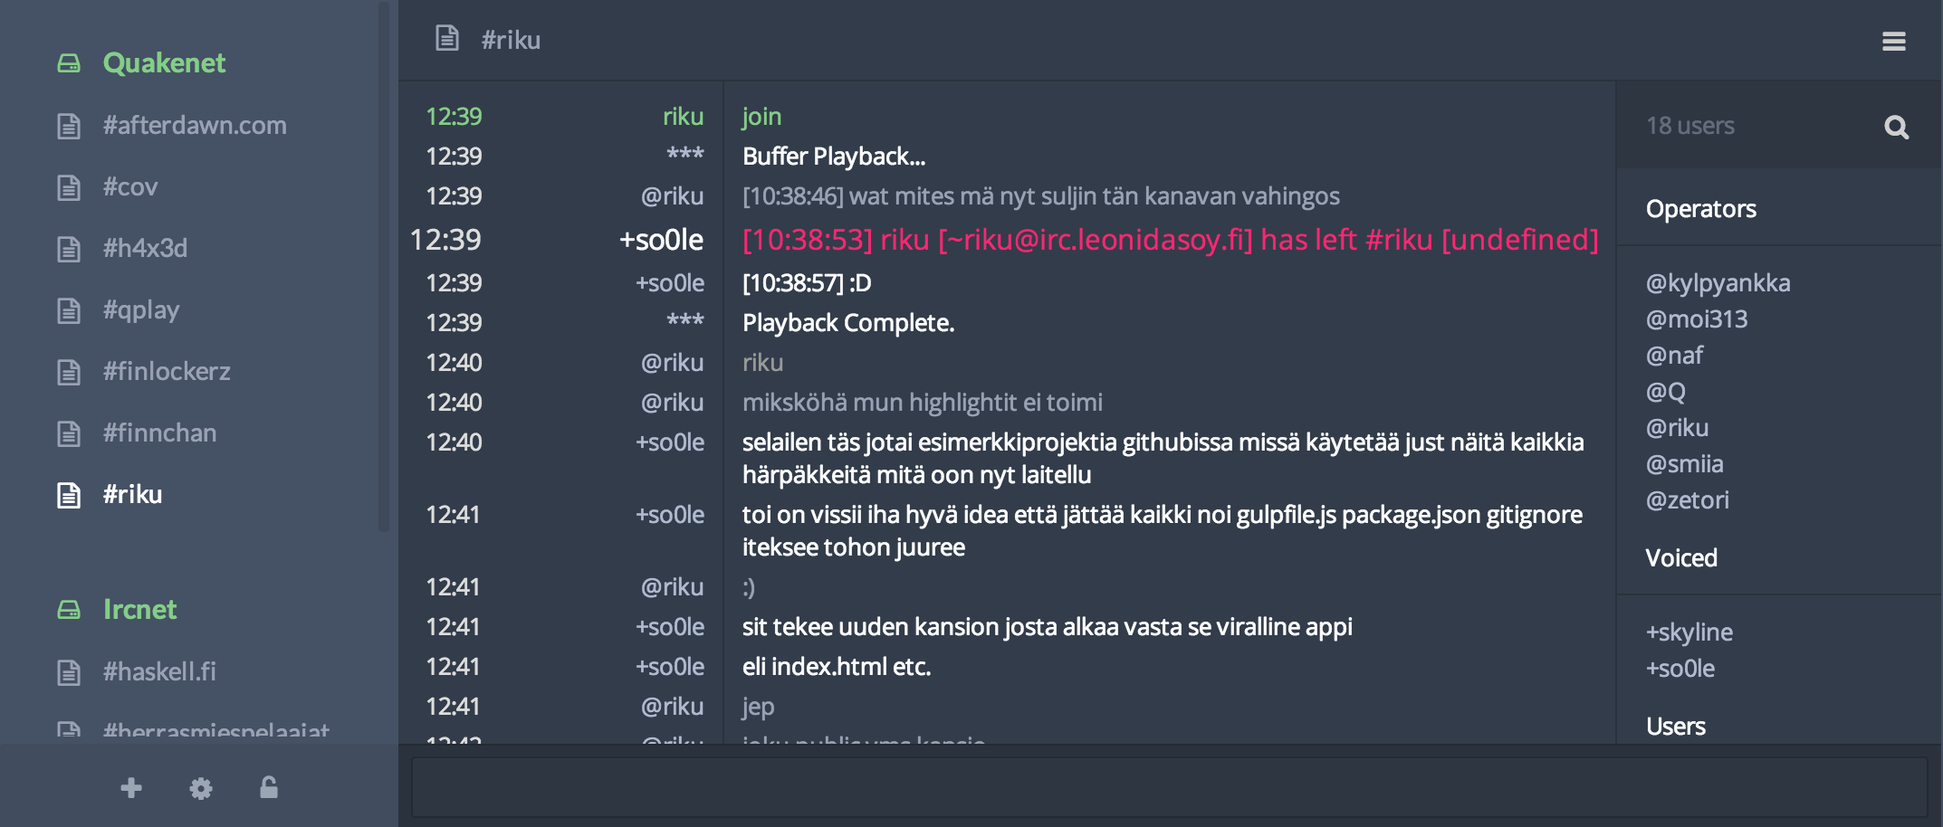Click the plus icon to add network

point(131,788)
